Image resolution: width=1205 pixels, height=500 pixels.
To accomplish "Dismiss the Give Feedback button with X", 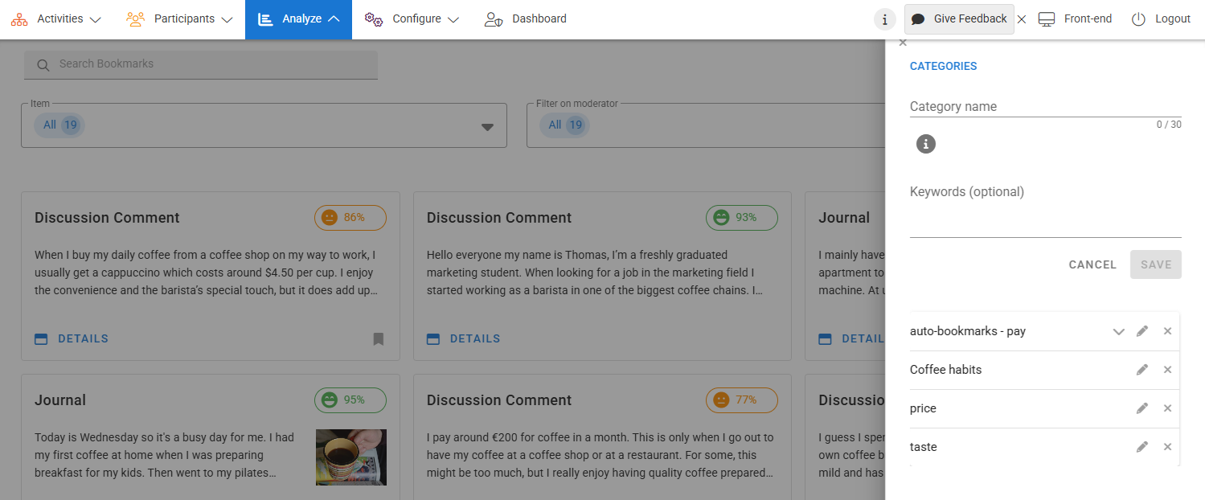I will [1022, 19].
